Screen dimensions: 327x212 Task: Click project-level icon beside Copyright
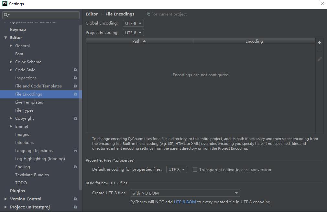pos(75,118)
